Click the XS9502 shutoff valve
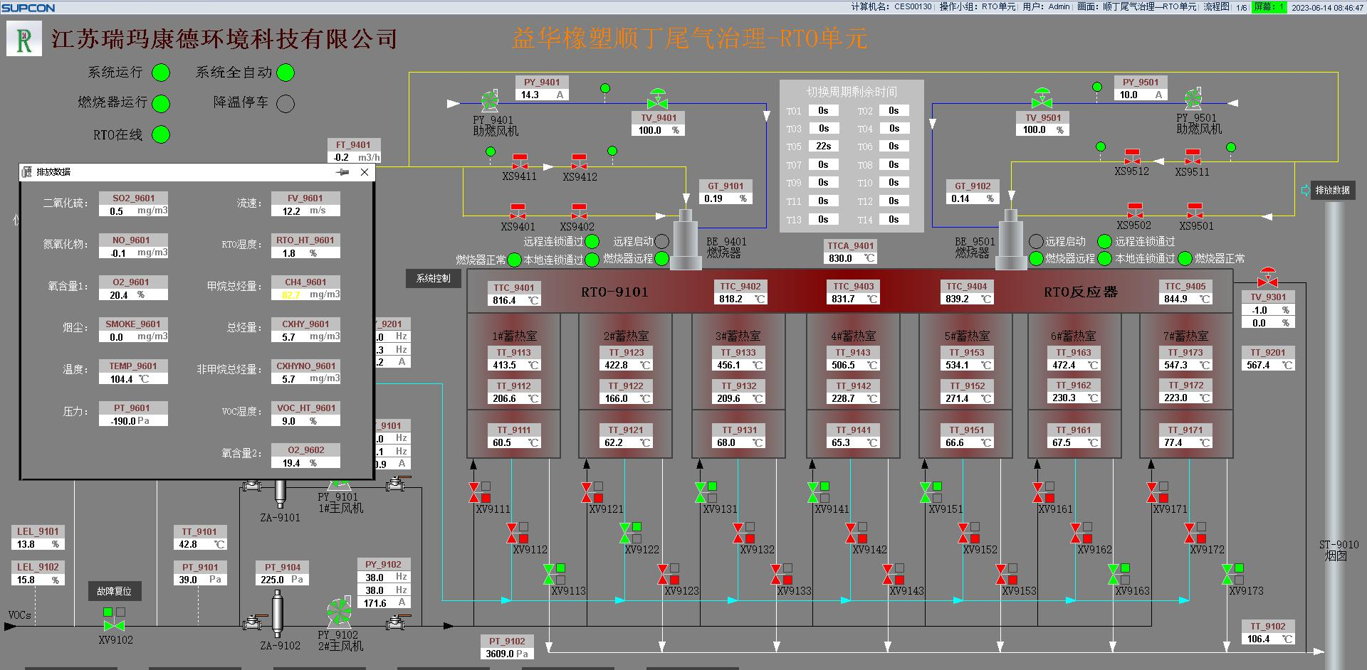Screen dimensions: 1367x670 [x=1134, y=212]
